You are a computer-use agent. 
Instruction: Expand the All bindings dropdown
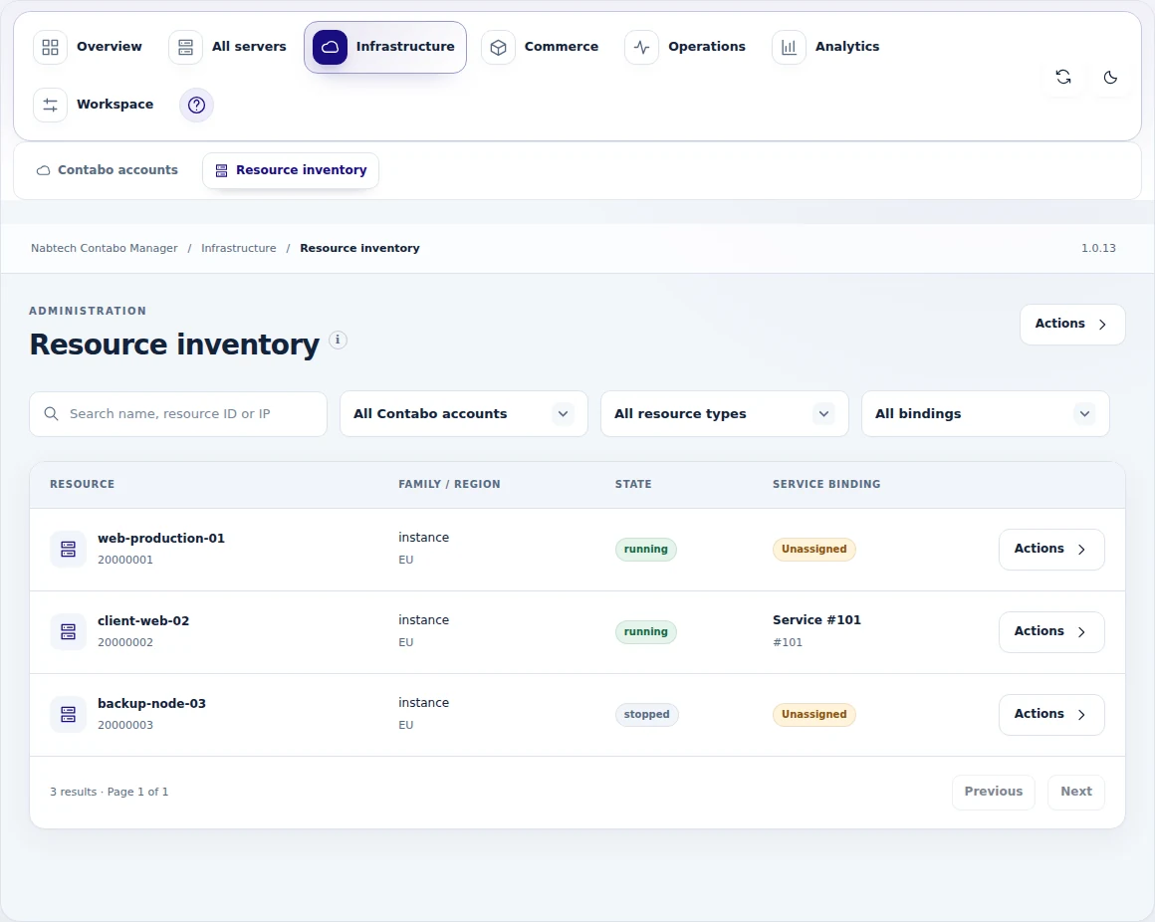pos(986,414)
